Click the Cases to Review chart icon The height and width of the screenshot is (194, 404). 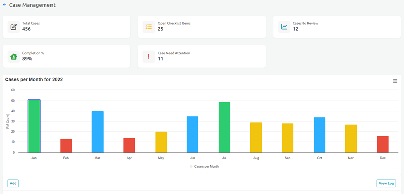tap(284, 27)
